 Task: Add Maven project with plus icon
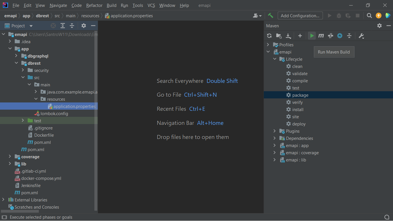(300, 36)
